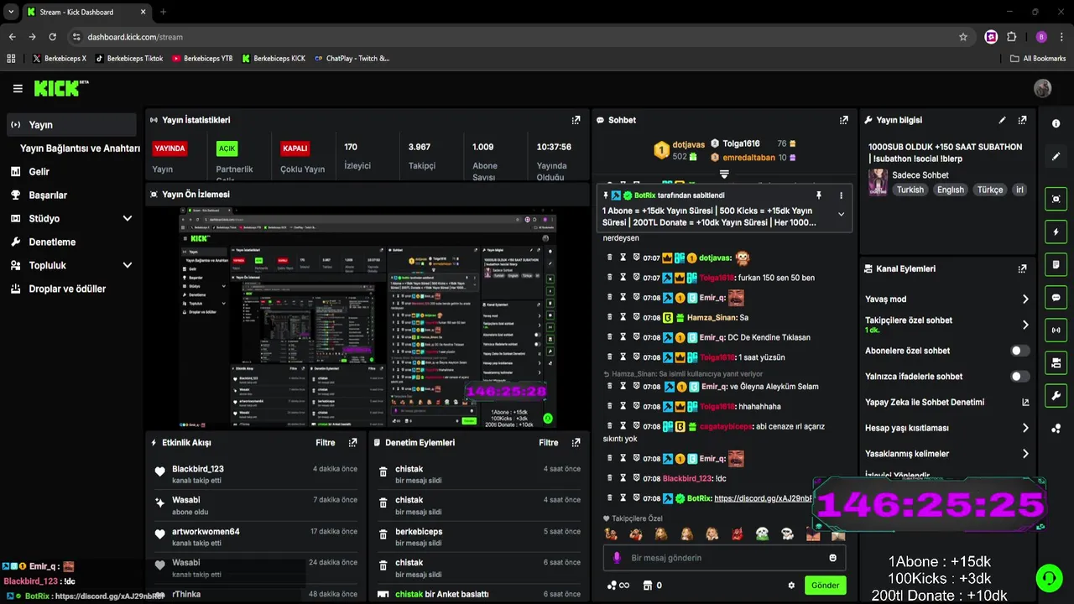The height and width of the screenshot is (604, 1074).
Task: Open the hamburger menu beside the Kick logo
Action: [18, 88]
